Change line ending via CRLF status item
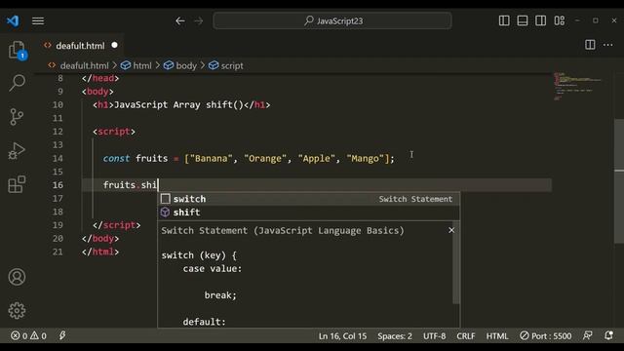Image resolution: width=624 pixels, height=351 pixels. click(x=466, y=335)
